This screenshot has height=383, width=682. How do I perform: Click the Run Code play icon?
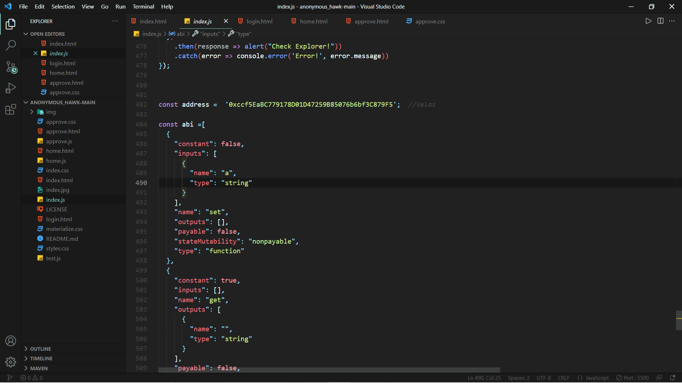pos(648,21)
